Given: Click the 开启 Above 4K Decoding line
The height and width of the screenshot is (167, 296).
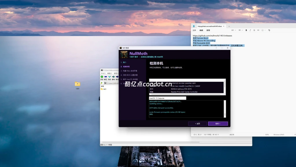Looking at the screenshot, I should click(204, 41).
